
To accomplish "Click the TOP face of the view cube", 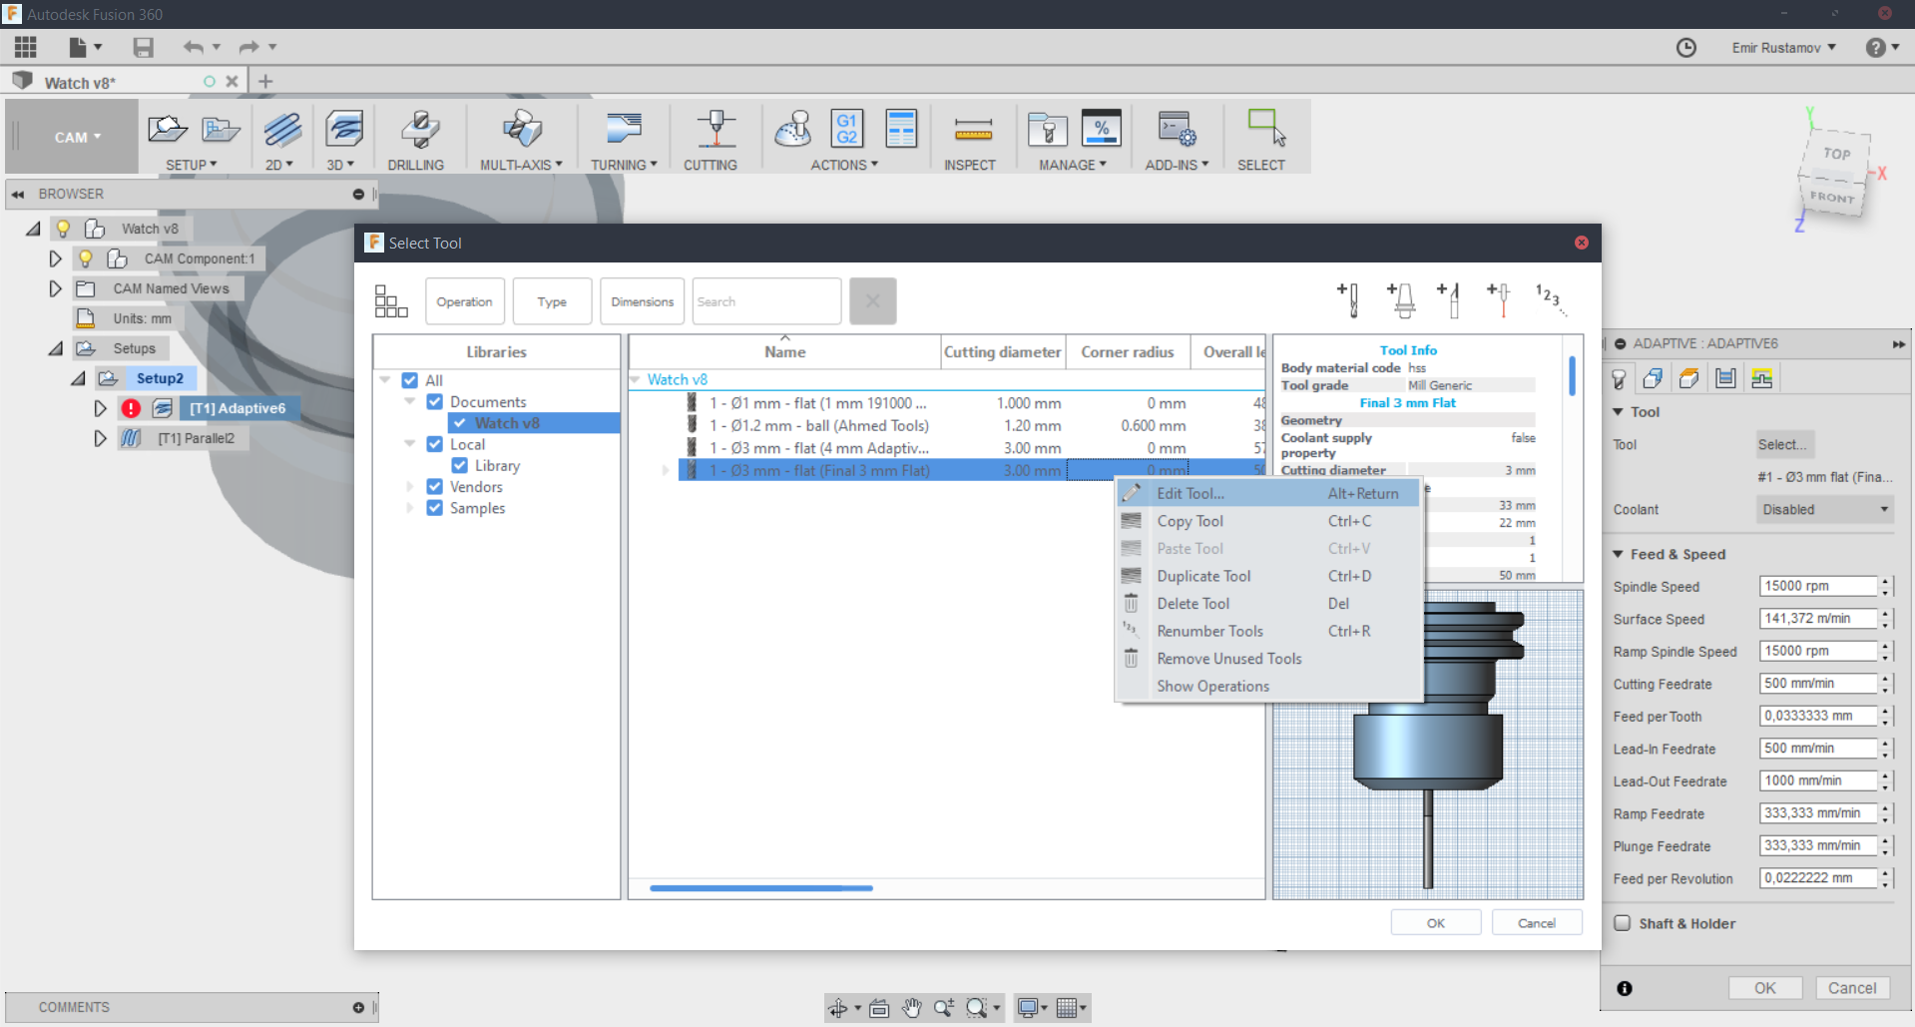I will (x=1836, y=154).
